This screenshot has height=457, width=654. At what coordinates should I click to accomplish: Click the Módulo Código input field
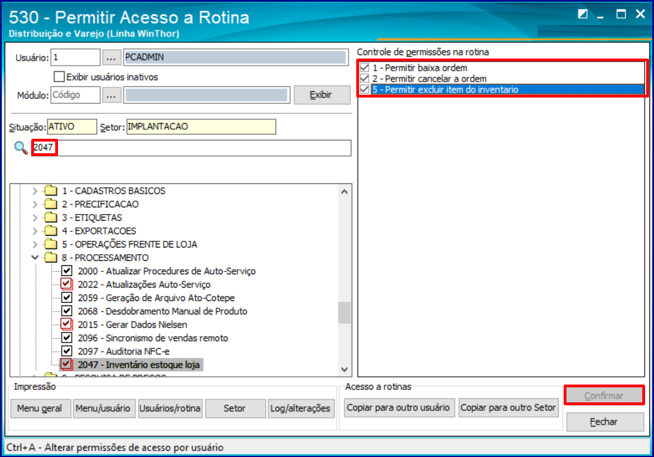tap(75, 95)
